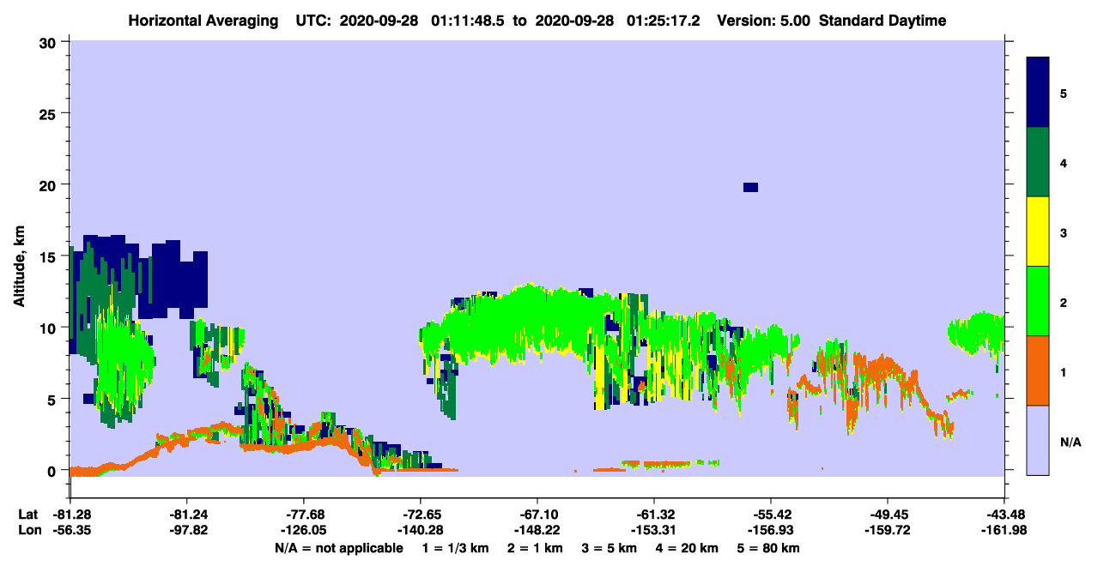Click the longitude value -159.72
The height and width of the screenshot is (572, 1116).
[887, 531]
